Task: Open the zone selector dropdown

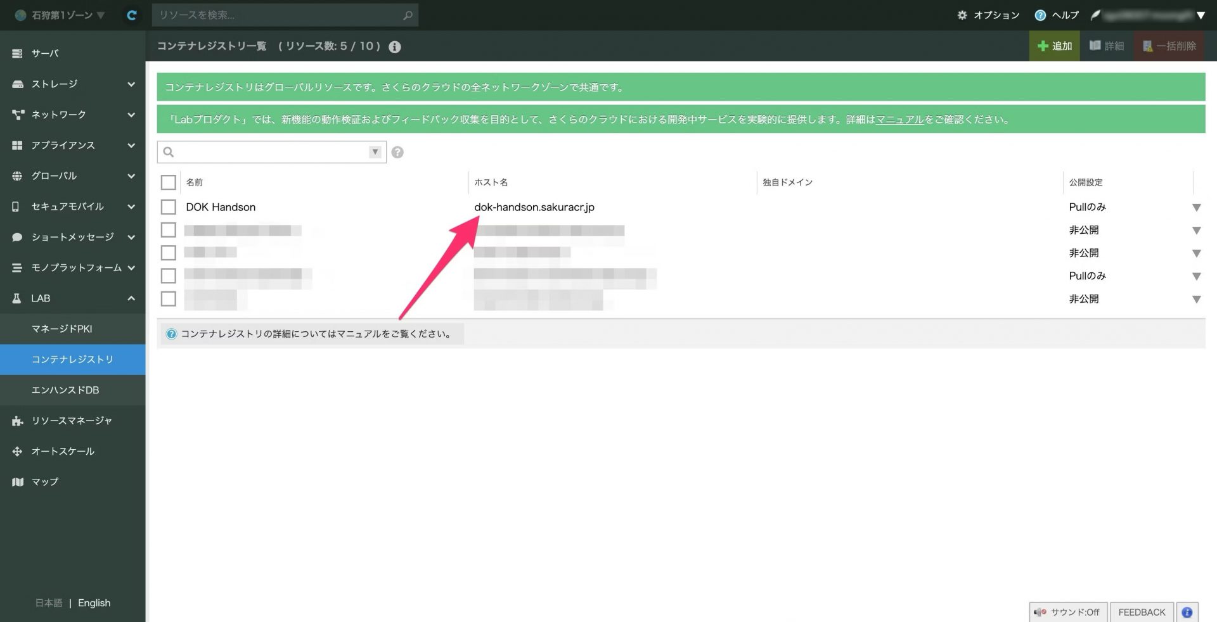Action: click(x=61, y=15)
